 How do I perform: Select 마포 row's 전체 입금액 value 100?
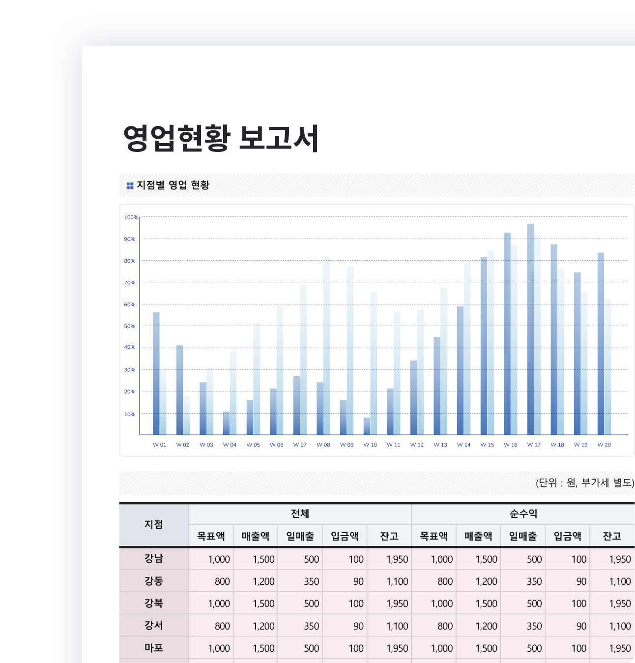[356, 648]
